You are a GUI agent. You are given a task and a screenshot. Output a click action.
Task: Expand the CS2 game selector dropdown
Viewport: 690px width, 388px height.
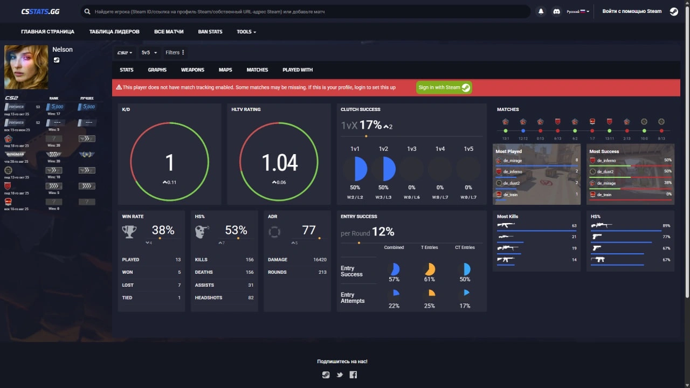point(125,53)
